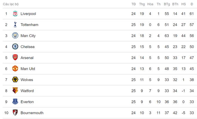The image size is (197, 119).
Task: Select the Bournemouth club badge
Action: (x=15, y=113)
